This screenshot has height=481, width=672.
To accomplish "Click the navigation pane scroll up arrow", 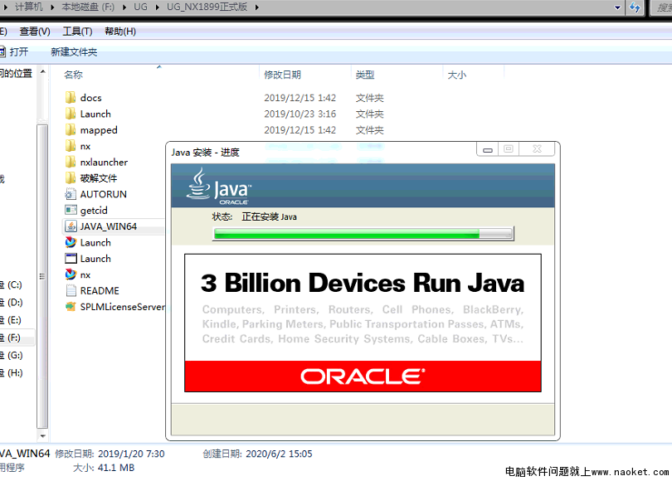I will 42,72.
